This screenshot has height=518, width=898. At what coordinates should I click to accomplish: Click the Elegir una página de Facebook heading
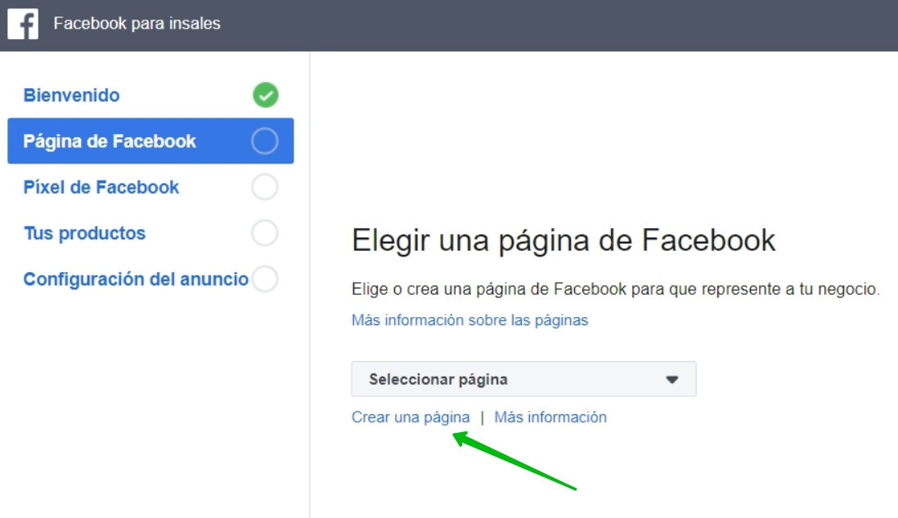point(563,240)
